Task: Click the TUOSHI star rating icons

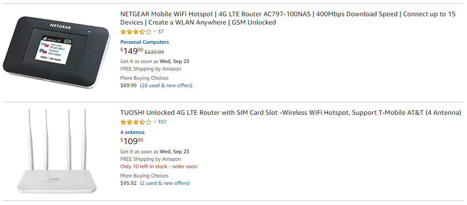Action: tap(136, 122)
